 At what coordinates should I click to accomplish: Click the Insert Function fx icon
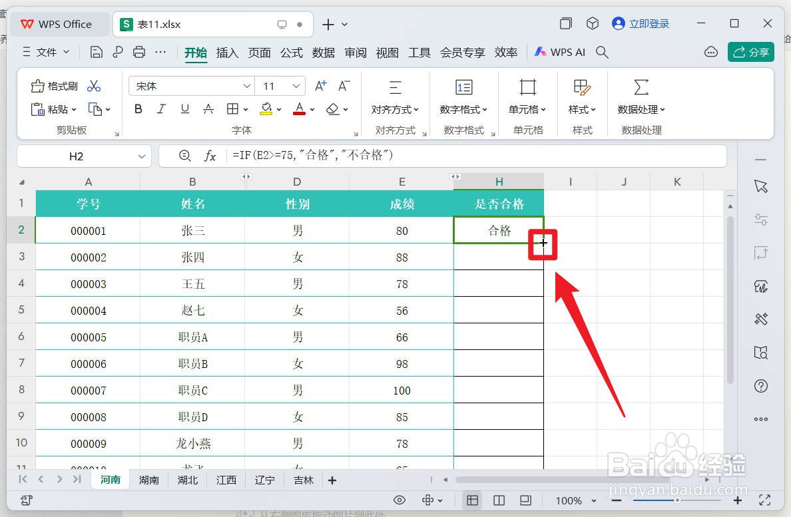(x=210, y=156)
